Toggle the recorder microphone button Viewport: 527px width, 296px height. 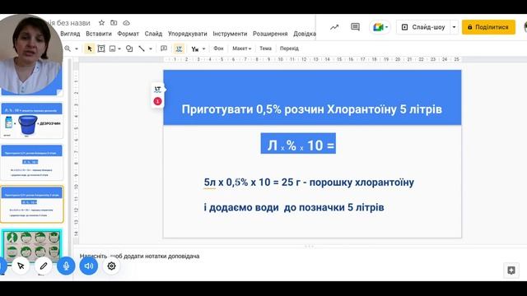click(66, 266)
